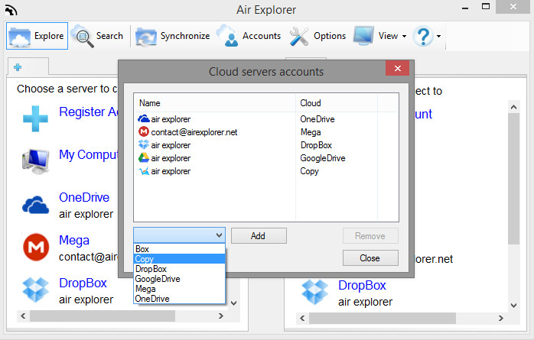The height and width of the screenshot is (340, 534).
Task: Sort accounts by Name column header
Action: [x=214, y=103]
